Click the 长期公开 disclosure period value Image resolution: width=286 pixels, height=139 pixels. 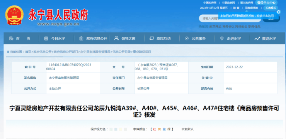tap(143, 88)
